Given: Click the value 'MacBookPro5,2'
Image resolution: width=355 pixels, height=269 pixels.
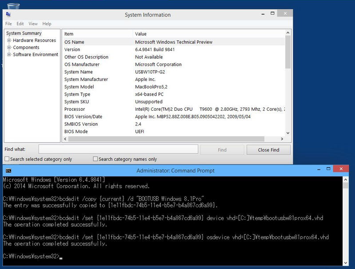Looking at the screenshot, I should 151,87.
